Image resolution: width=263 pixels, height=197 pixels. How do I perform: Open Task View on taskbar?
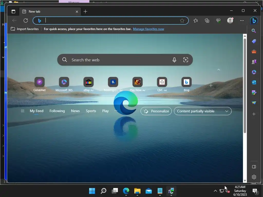coord(115,191)
